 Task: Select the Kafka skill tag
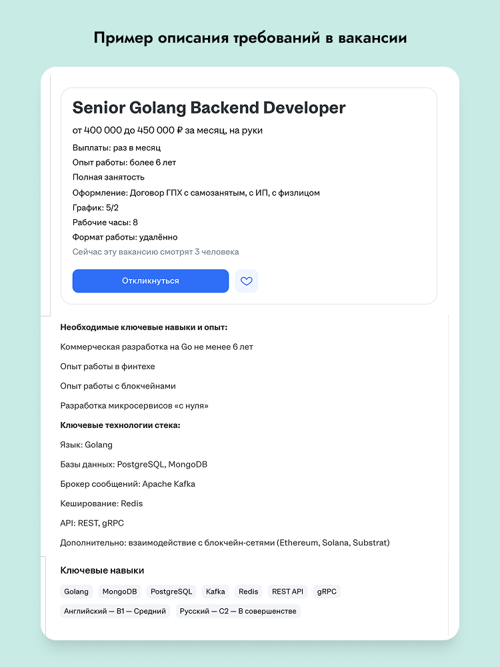215,592
